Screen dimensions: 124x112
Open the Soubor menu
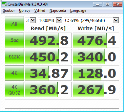9,11
